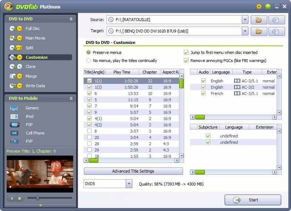
Task: Stop the title preview
Action: coord(20,198)
